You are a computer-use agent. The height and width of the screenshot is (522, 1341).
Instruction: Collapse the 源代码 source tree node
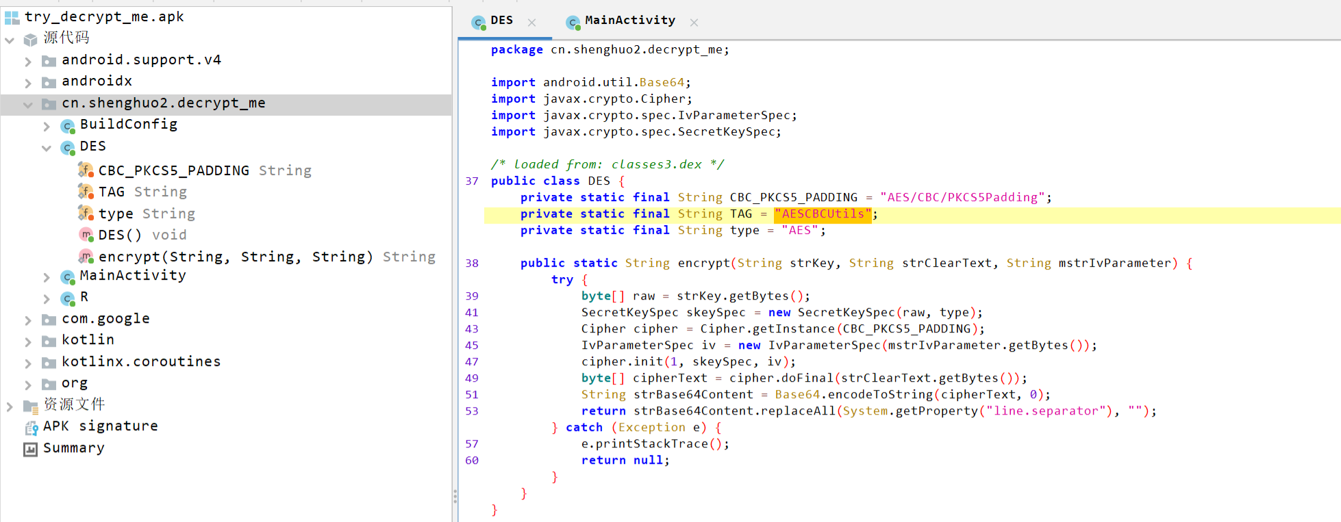10,40
